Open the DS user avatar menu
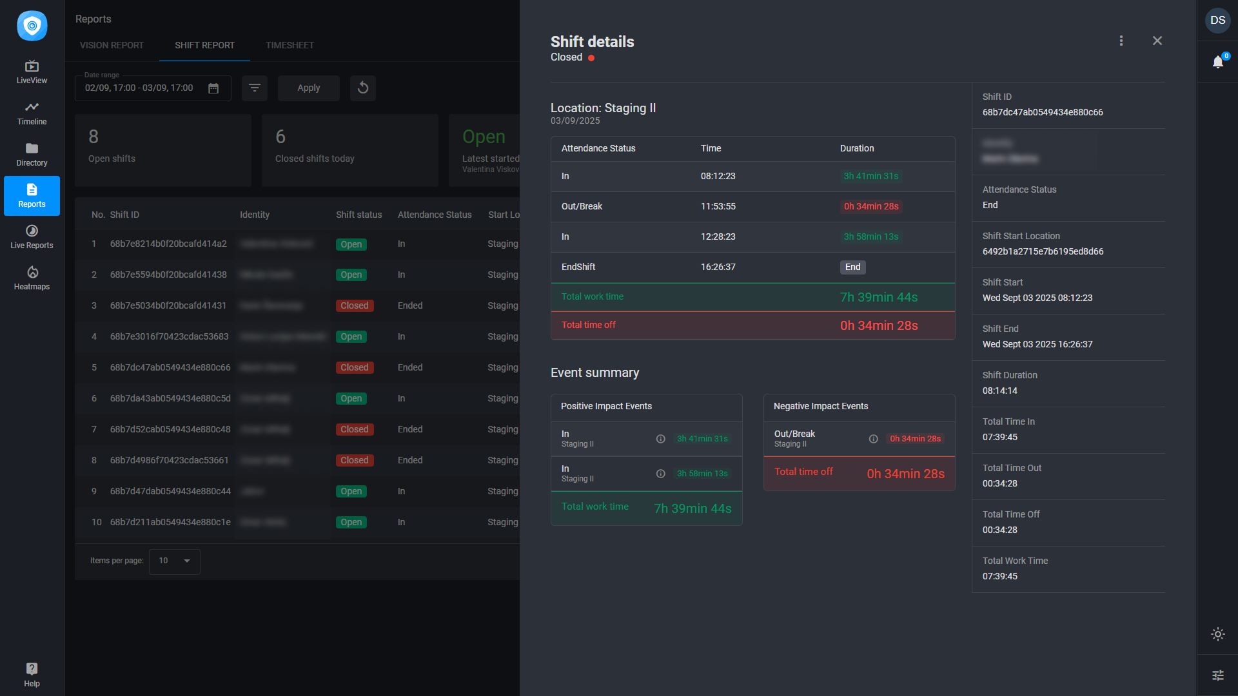 [1217, 20]
